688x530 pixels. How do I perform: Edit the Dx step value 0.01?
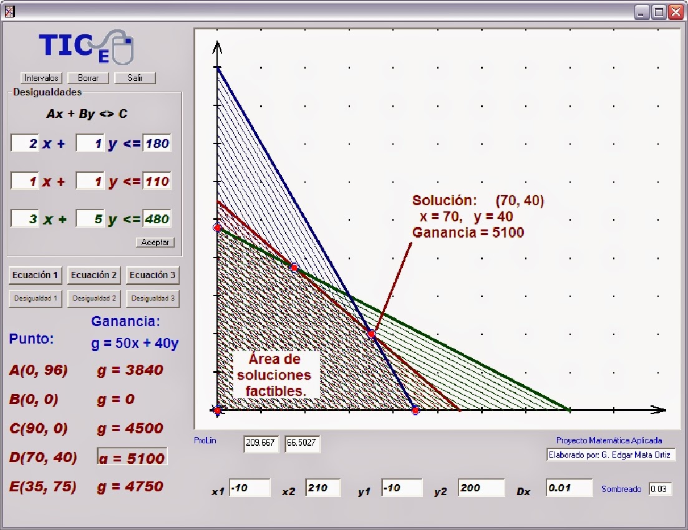click(568, 488)
